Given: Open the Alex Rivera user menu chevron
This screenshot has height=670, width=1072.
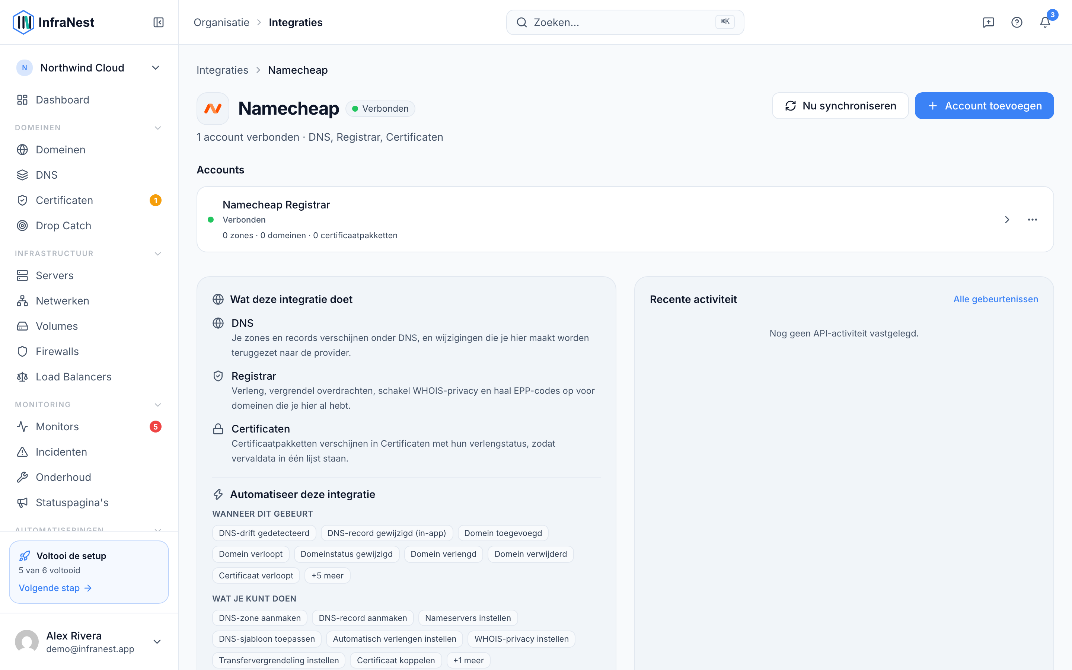Looking at the screenshot, I should (x=157, y=642).
